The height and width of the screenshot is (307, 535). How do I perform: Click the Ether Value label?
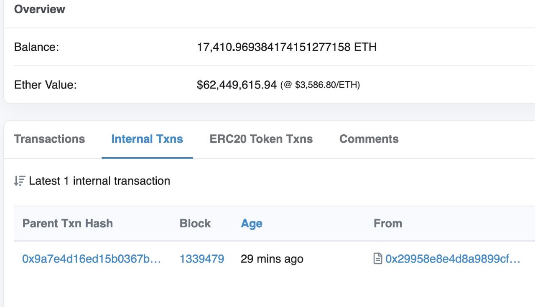[x=46, y=85]
